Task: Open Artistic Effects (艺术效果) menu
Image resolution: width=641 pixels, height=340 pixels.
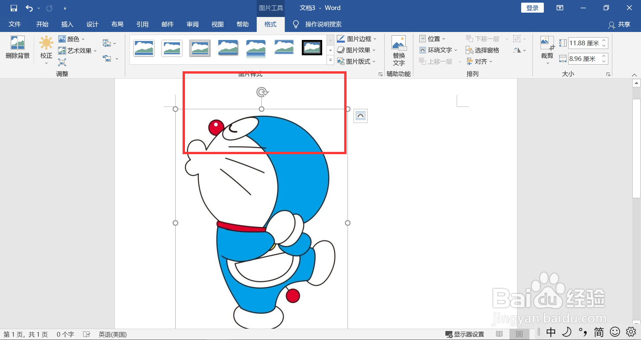Action: coord(77,51)
